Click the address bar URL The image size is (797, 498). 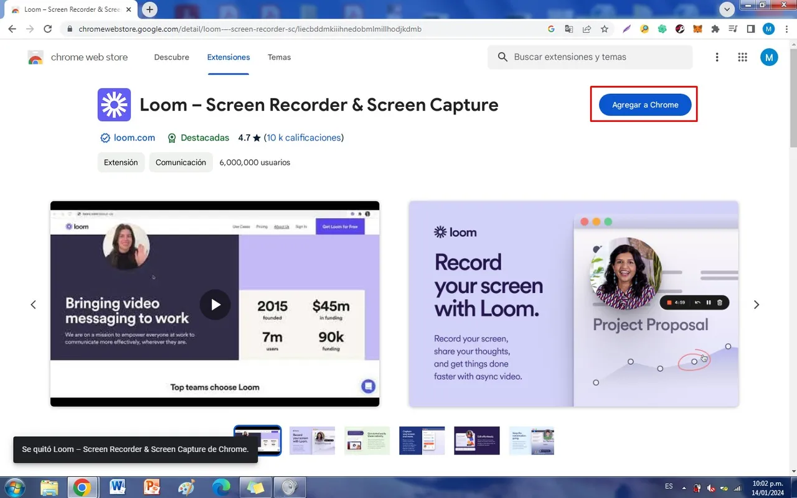pos(250,29)
